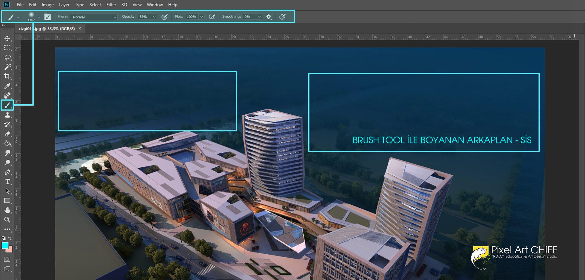
Task: Open the Help menu
Action: click(173, 5)
